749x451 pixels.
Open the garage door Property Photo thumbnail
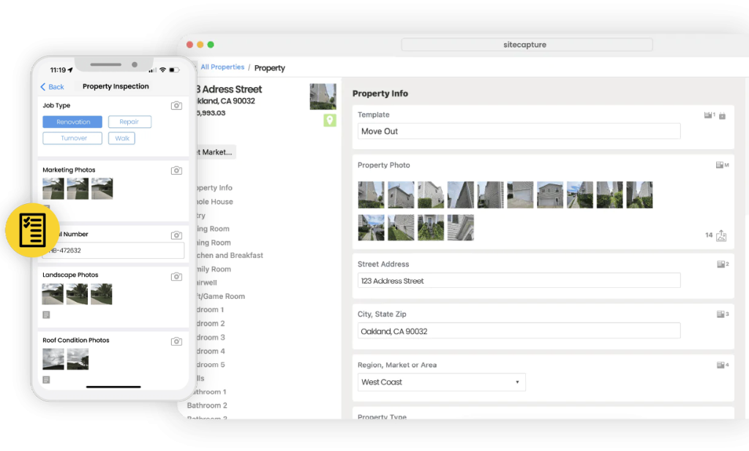pos(520,194)
